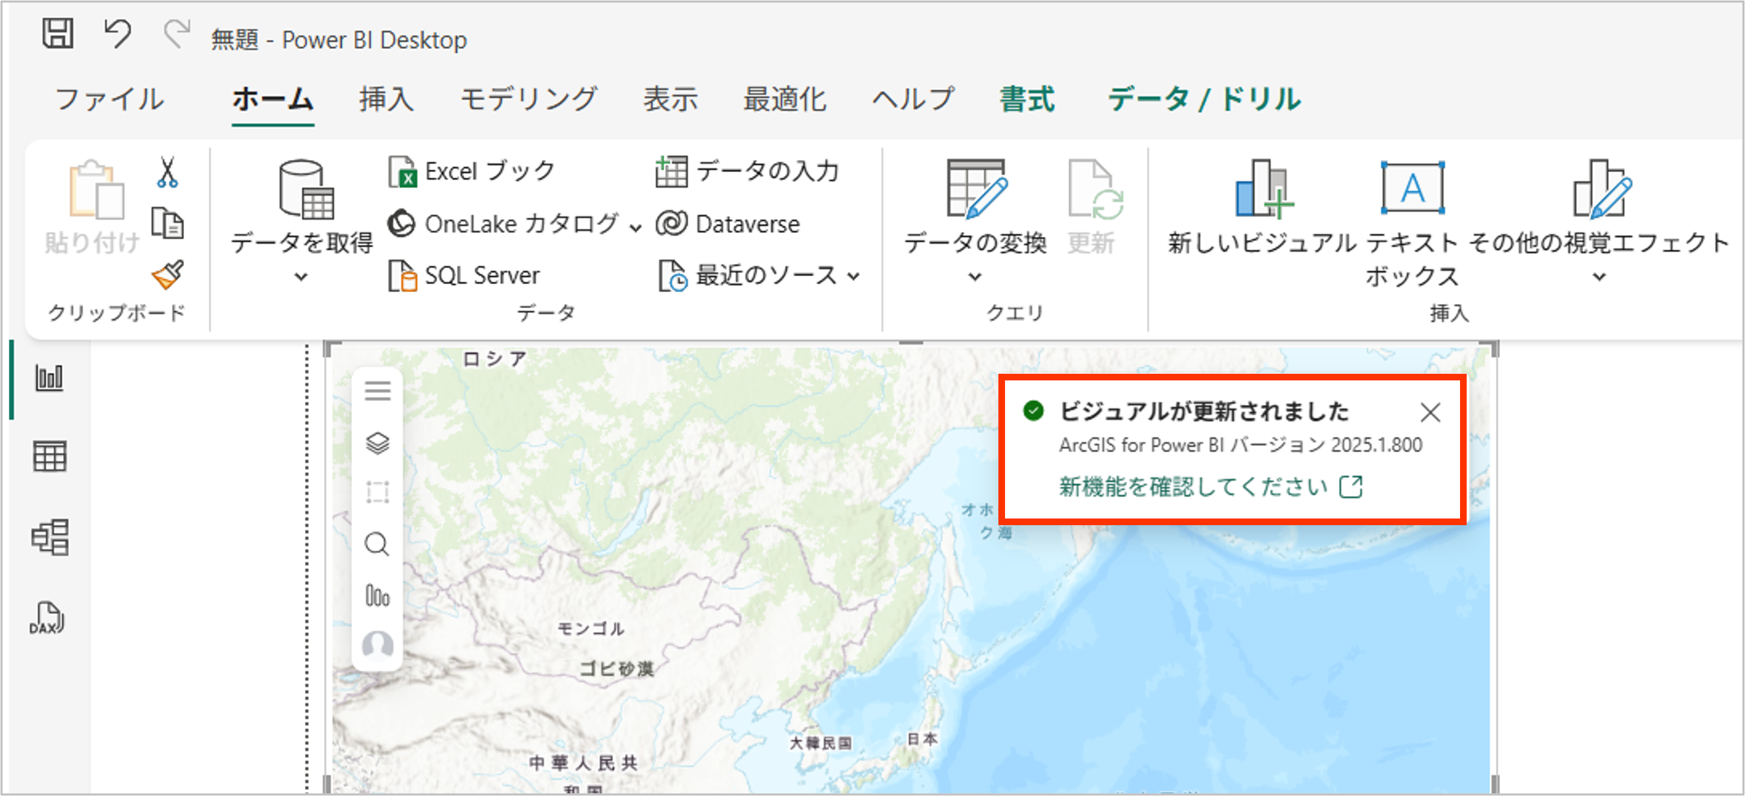Click the 貼り付け paste icon
The image size is (1745, 796).
(x=96, y=189)
